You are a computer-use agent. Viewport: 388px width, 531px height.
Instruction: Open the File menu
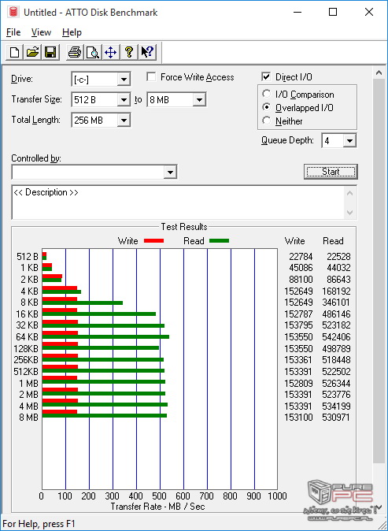pyautogui.click(x=13, y=32)
